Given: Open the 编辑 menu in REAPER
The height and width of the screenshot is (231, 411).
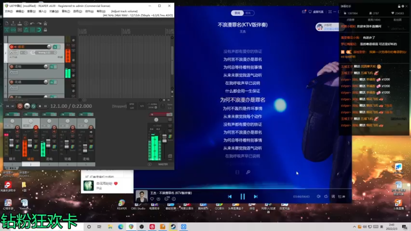Looking at the screenshot, I should click(20, 11).
